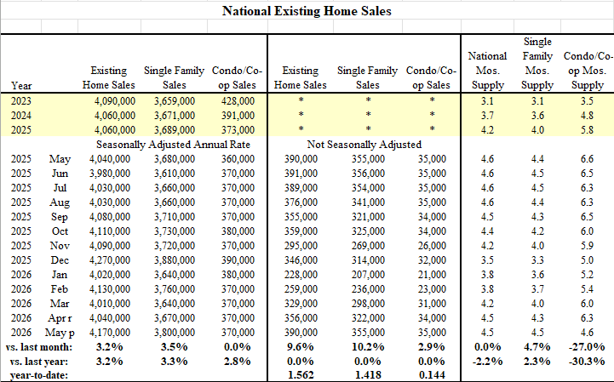Select year-to-date value 1.562
Viewport: 614px width, 382px height.
click(x=301, y=375)
